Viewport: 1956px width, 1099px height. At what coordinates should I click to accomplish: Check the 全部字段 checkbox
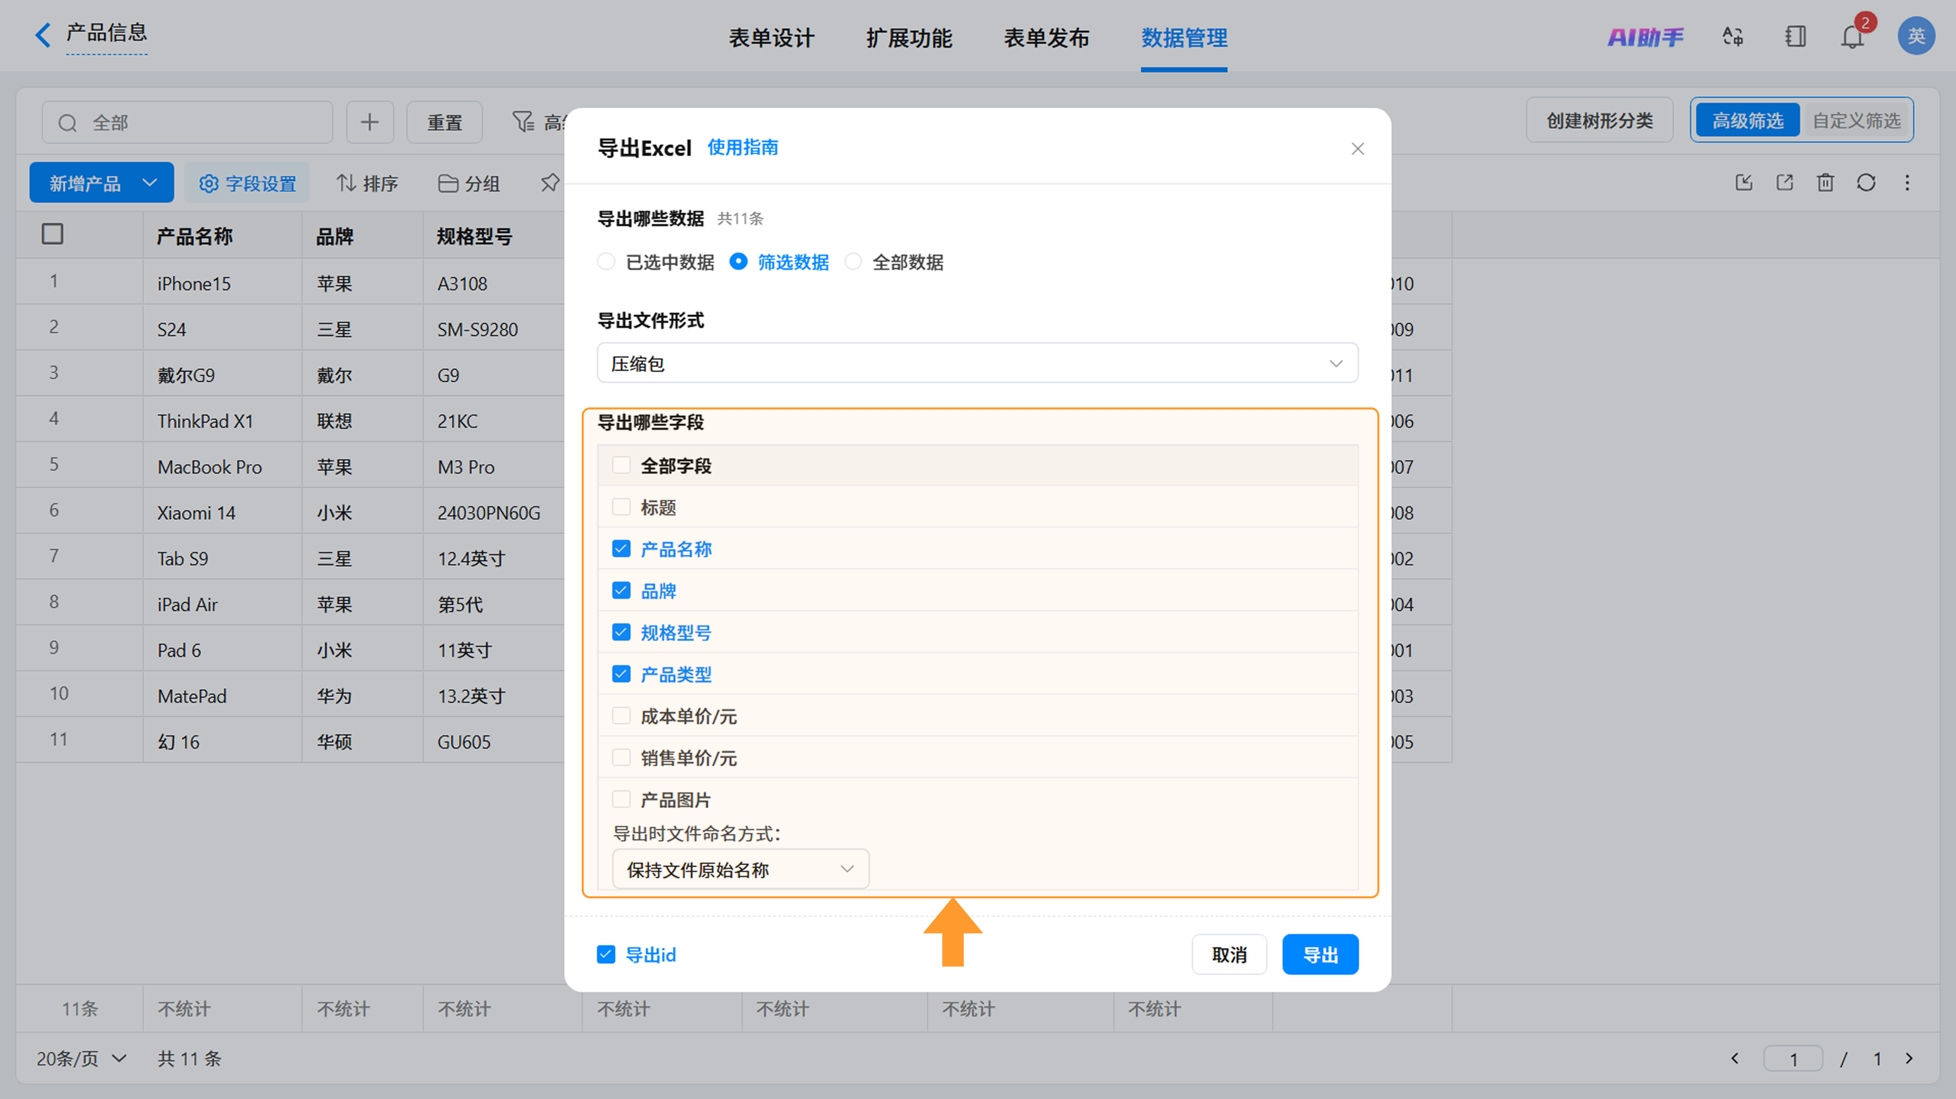coord(621,465)
